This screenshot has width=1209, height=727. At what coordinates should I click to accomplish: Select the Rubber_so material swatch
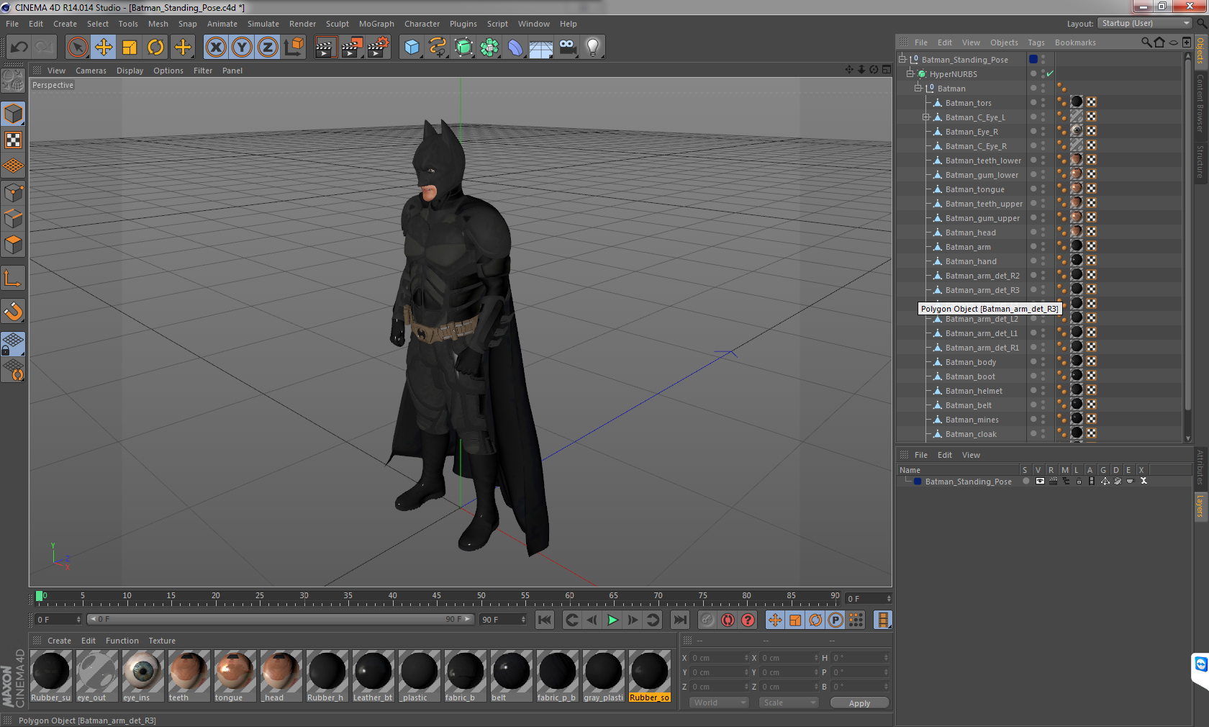pos(650,676)
